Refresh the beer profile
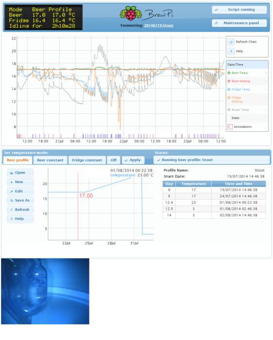 coord(20,210)
